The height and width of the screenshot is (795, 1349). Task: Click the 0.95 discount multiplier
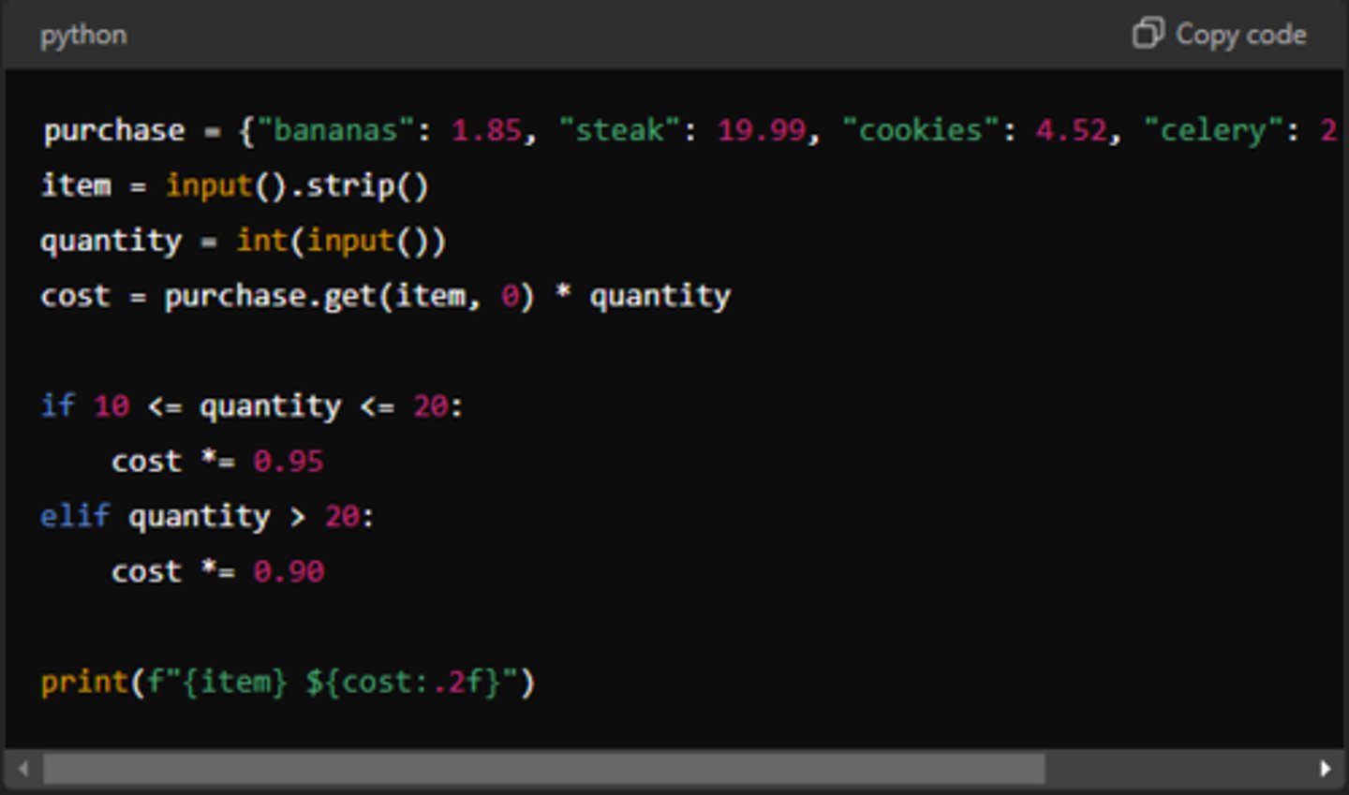(x=288, y=461)
